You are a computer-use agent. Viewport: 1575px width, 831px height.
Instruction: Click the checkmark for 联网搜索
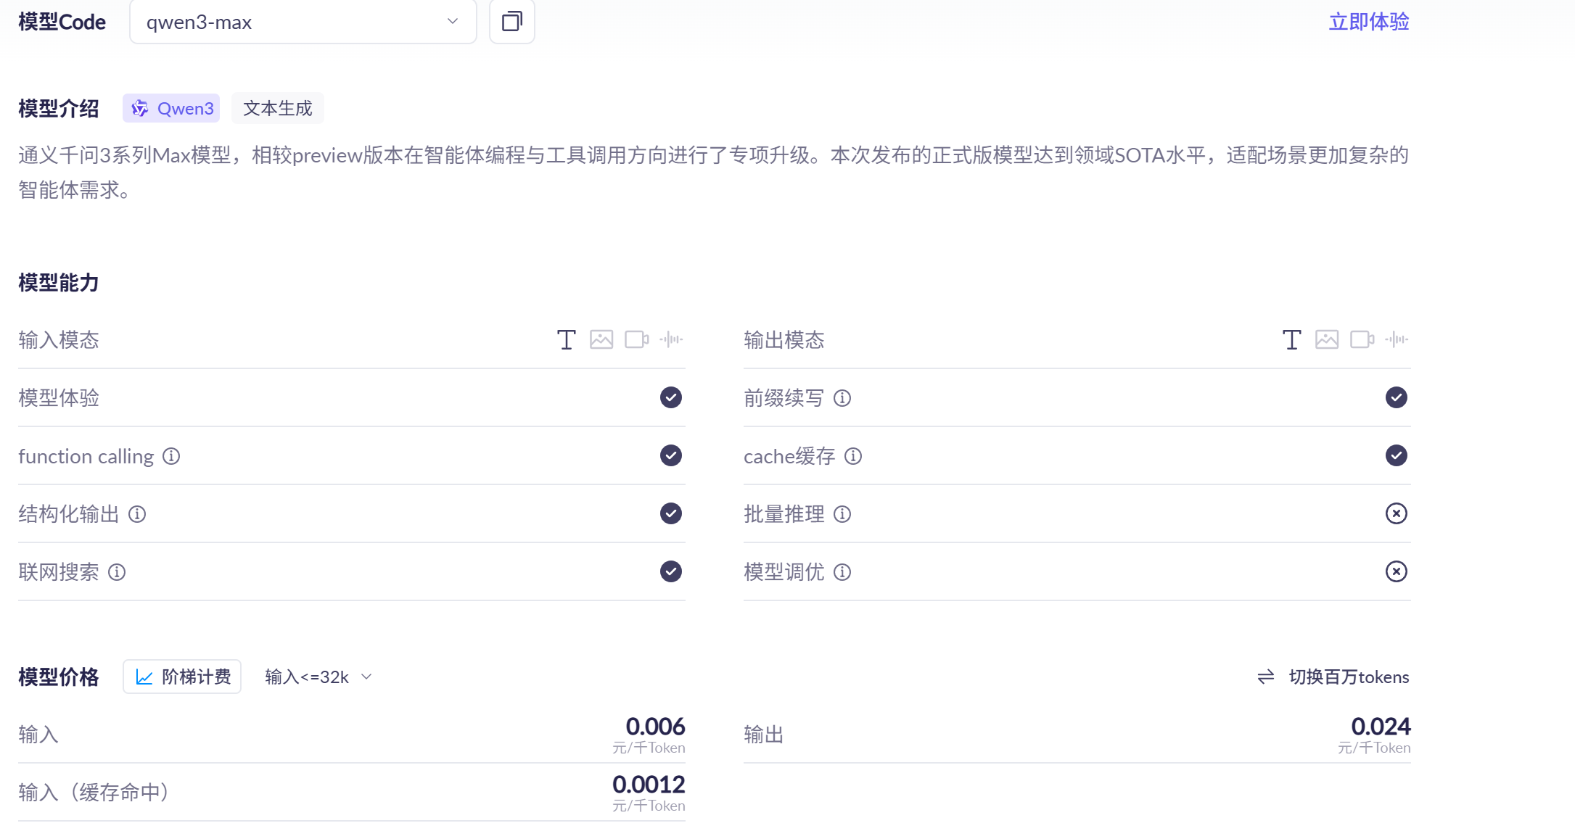pyautogui.click(x=671, y=571)
